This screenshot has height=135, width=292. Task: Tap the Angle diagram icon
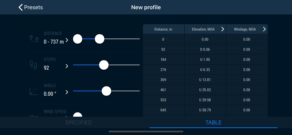[x=34, y=91]
